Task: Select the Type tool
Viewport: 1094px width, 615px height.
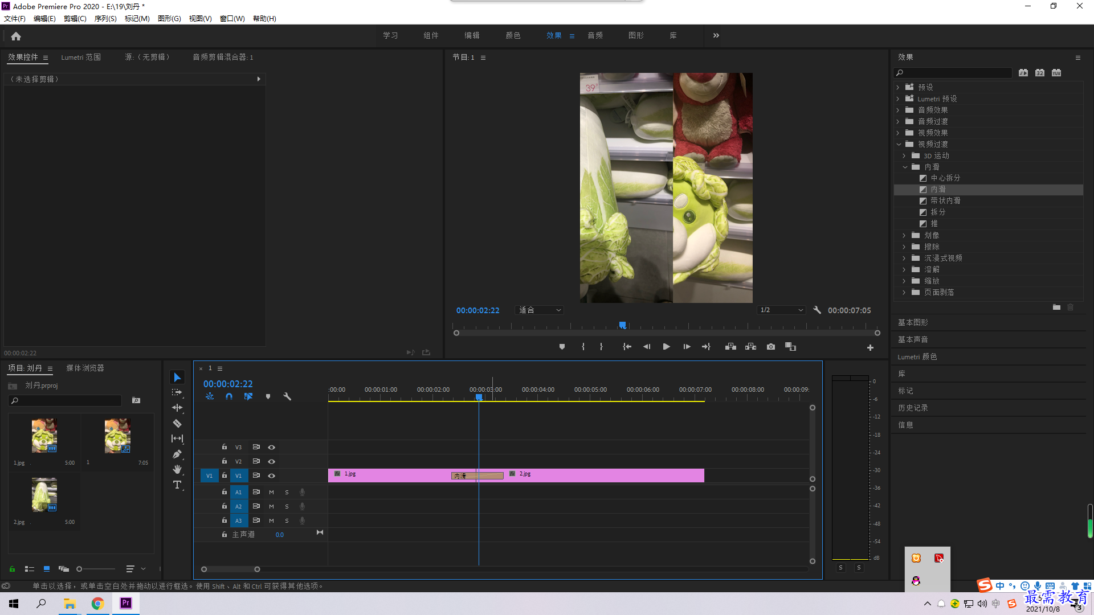Action: (177, 485)
